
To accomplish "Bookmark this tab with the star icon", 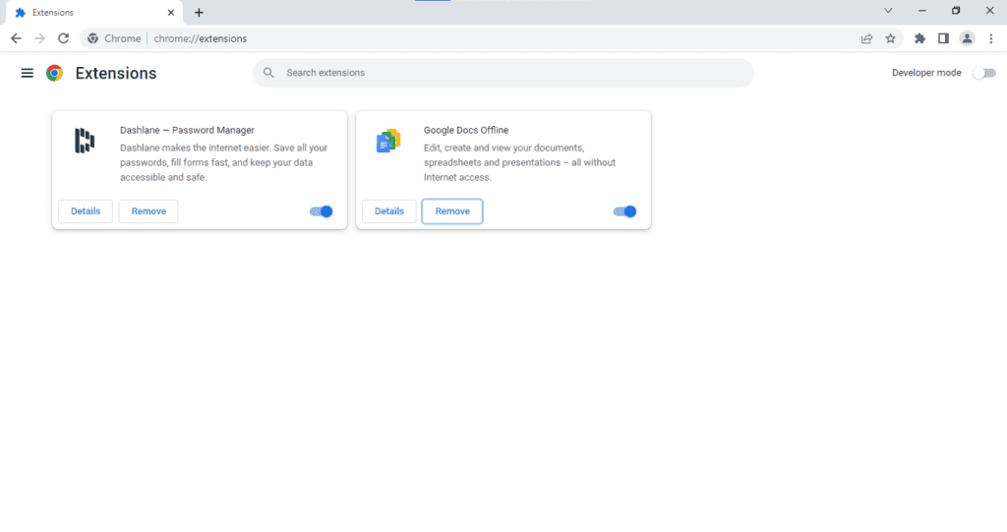I will 890,38.
